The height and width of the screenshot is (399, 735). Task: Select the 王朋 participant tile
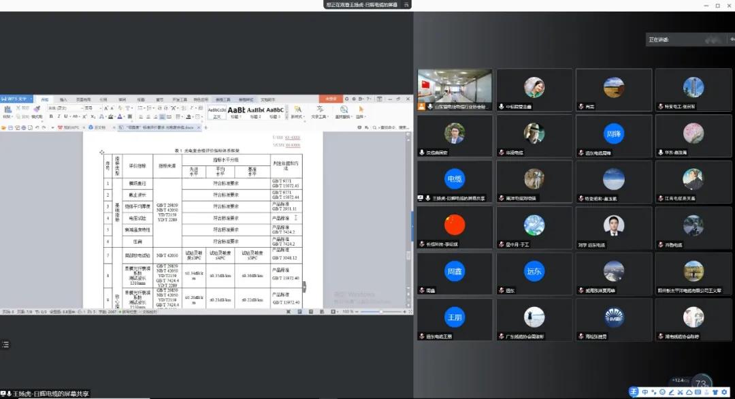click(x=455, y=320)
